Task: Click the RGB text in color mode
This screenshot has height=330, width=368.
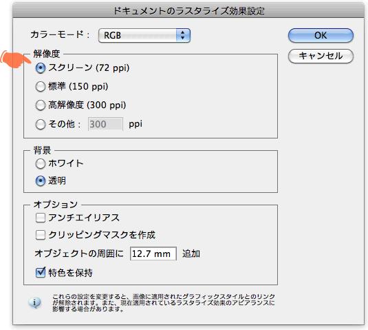Action: coord(112,36)
